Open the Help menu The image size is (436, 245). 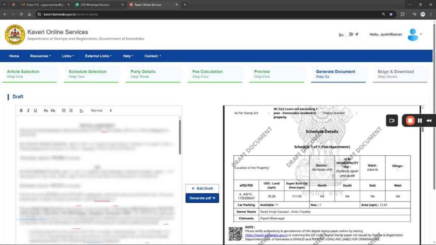[x=128, y=56]
